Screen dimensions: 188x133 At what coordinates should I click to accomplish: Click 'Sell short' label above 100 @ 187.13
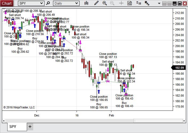(108, 62)
